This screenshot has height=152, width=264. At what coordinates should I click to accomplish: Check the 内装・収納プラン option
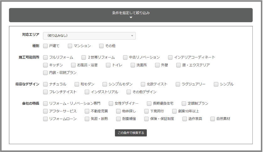pyautogui.click(x=45, y=73)
